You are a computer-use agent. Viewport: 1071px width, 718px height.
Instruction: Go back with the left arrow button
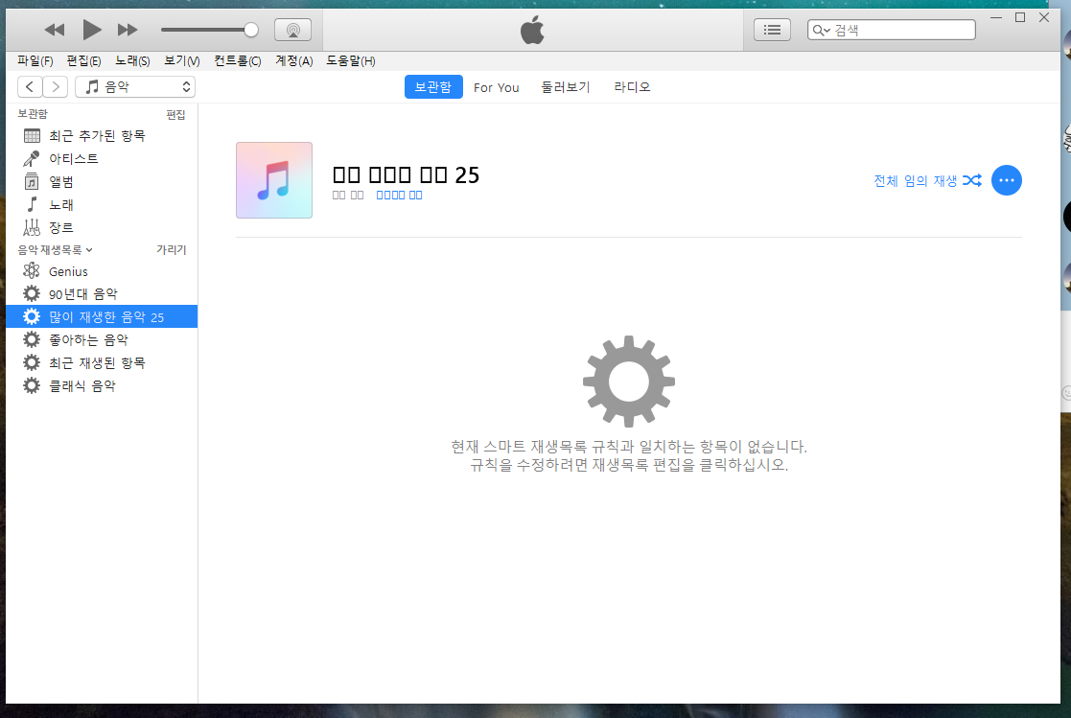[x=31, y=87]
